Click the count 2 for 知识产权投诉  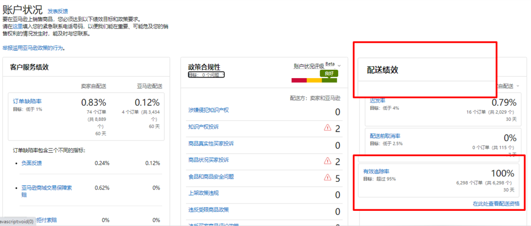pyautogui.click(x=337, y=129)
